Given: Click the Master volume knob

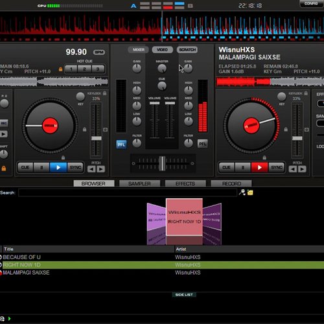Looking at the screenshot, I should (162, 69).
